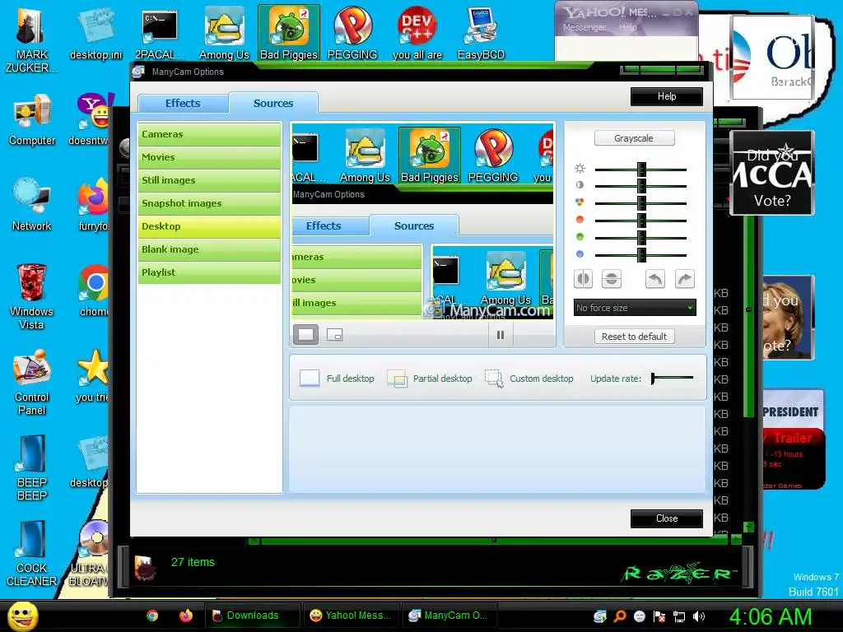The height and width of the screenshot is (632, 843).
Task: Adjust the green channel slider handle
Action: click(641, 238)
